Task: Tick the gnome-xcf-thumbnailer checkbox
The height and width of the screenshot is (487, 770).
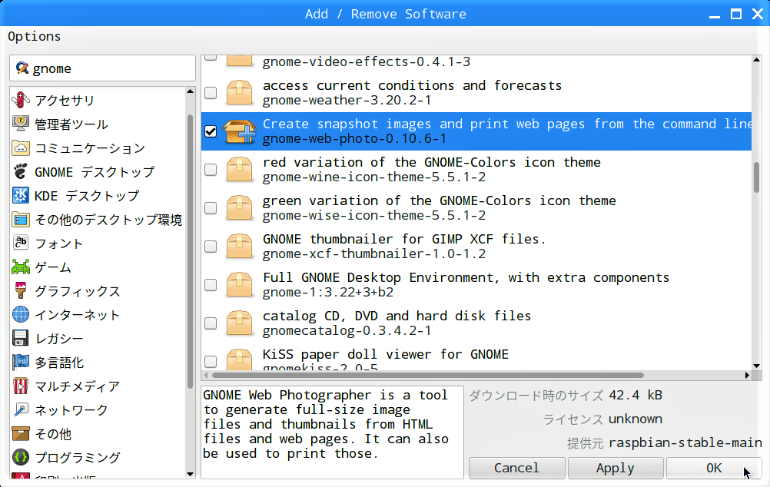Action: point(211,246)
